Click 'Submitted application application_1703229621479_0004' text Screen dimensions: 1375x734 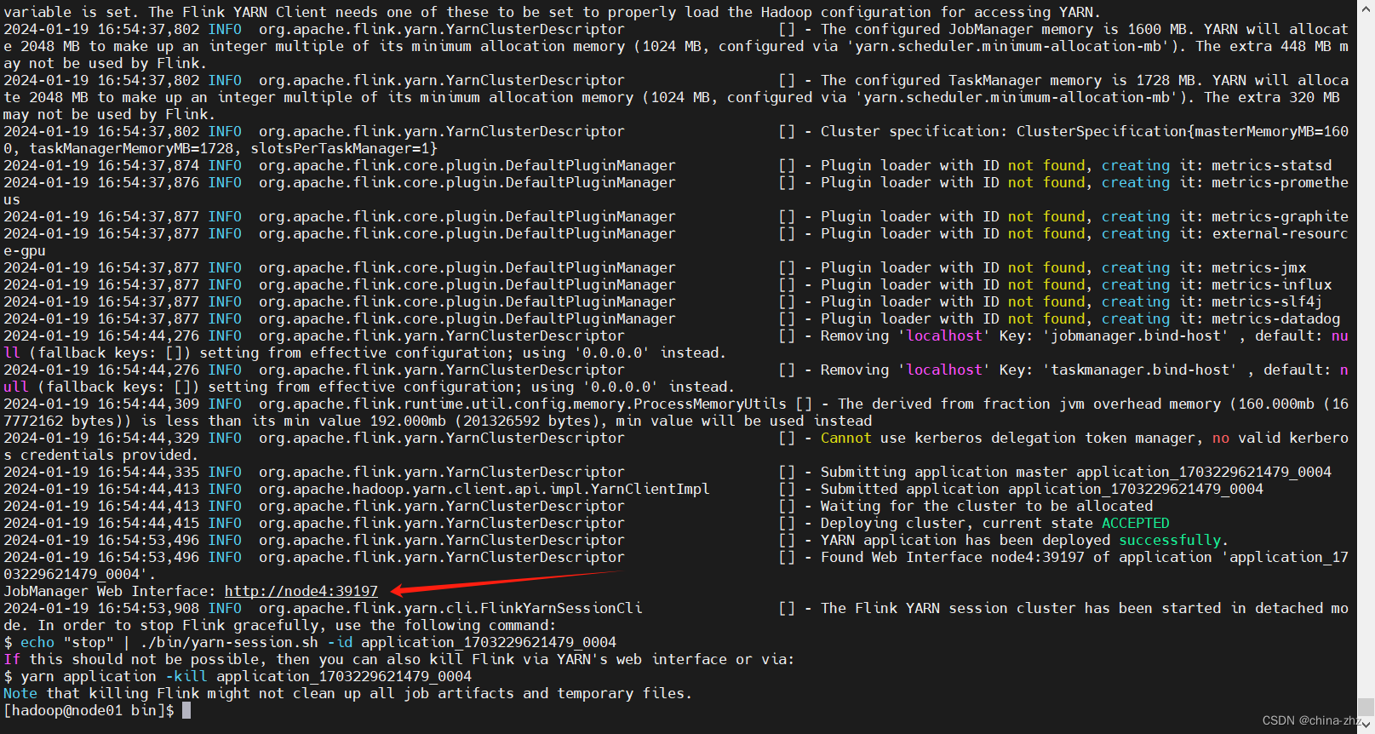click(x=1042, y=489)
